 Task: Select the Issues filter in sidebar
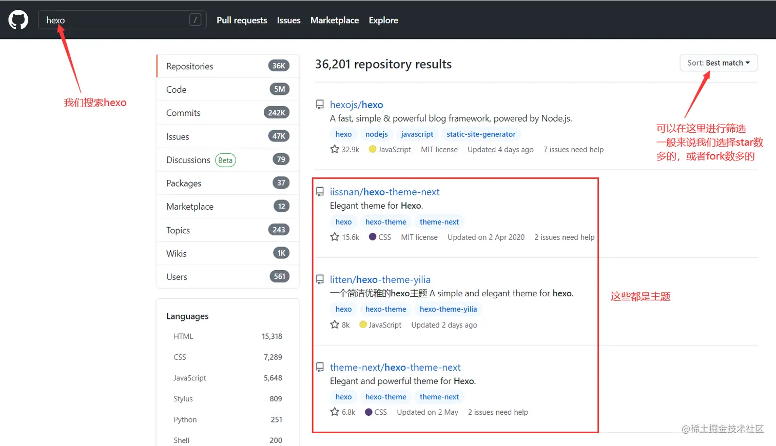228,136
